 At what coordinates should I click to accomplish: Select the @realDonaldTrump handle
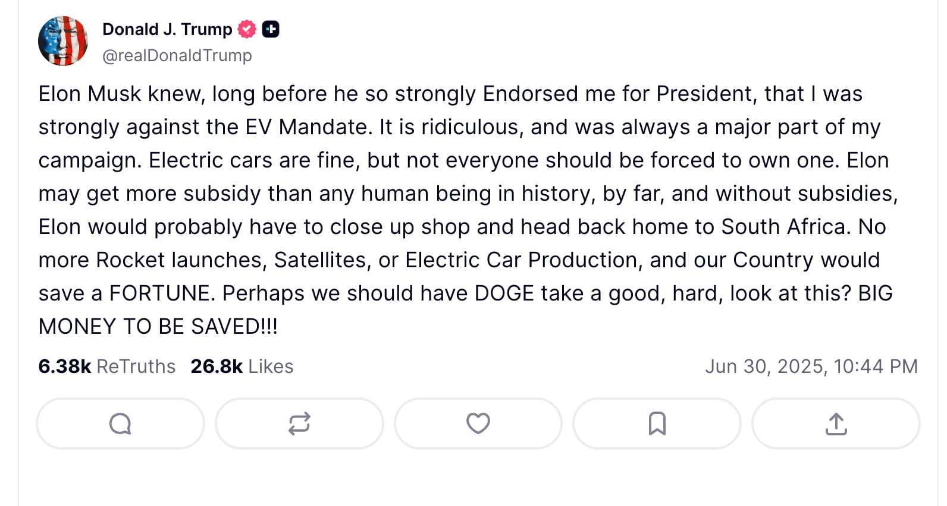pos(176,55)
